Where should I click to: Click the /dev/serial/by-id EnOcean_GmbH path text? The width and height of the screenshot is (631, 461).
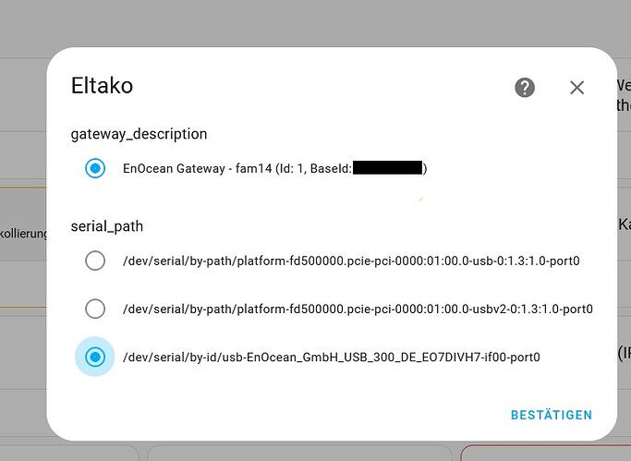point(331,357)
